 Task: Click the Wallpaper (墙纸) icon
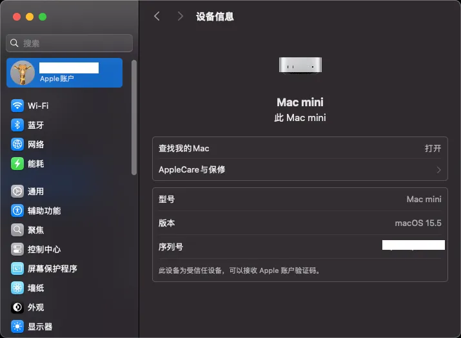[17, 288]
